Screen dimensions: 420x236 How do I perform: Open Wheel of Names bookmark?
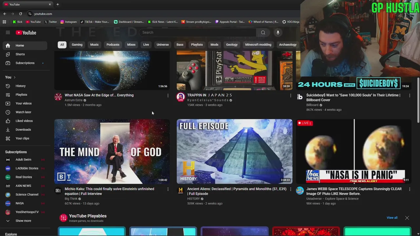[x=263, y=22]
